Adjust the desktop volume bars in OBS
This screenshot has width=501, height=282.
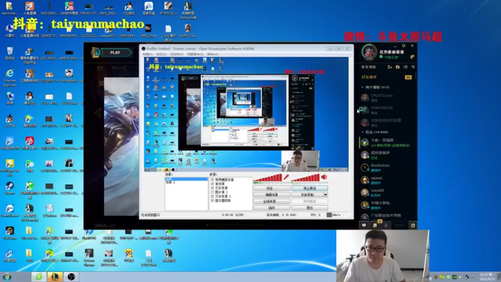click(306, 178)
